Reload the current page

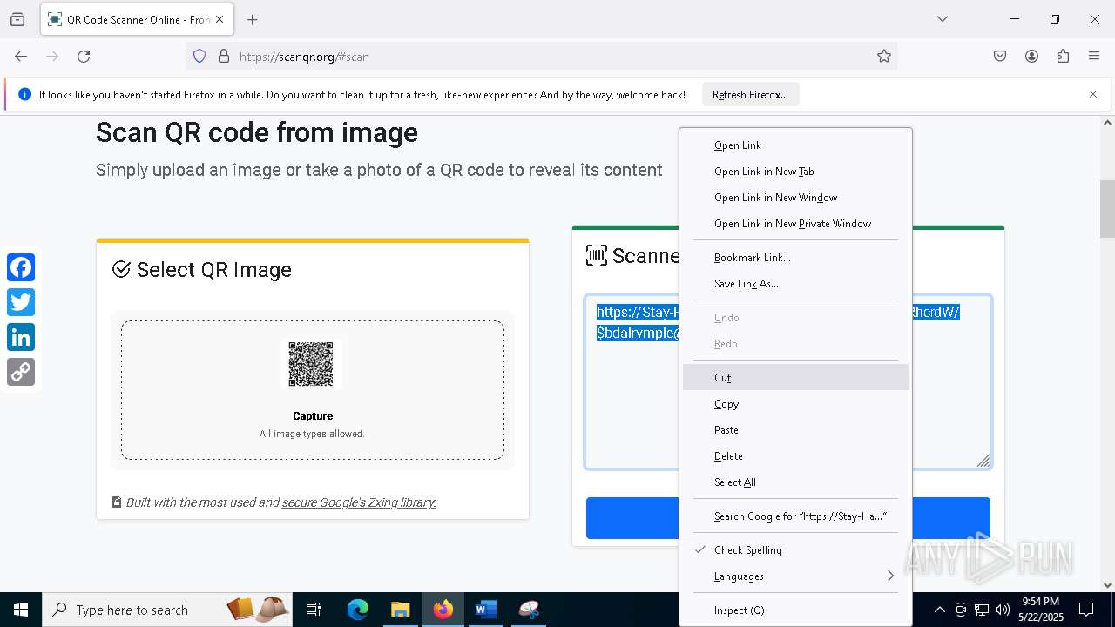point(84,57)
